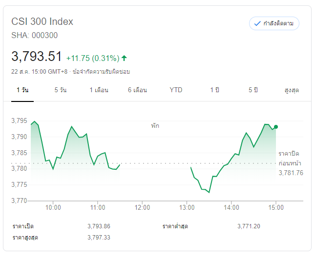Open the ข้อจำกัดความรับผิดชอบ disclaimer link
316x260 pixels.
click(x=101, y=72)
